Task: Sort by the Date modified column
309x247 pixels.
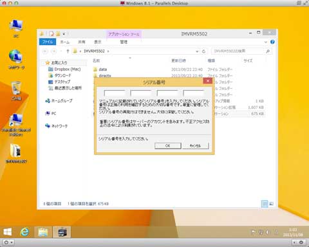Action: (178, 60)
